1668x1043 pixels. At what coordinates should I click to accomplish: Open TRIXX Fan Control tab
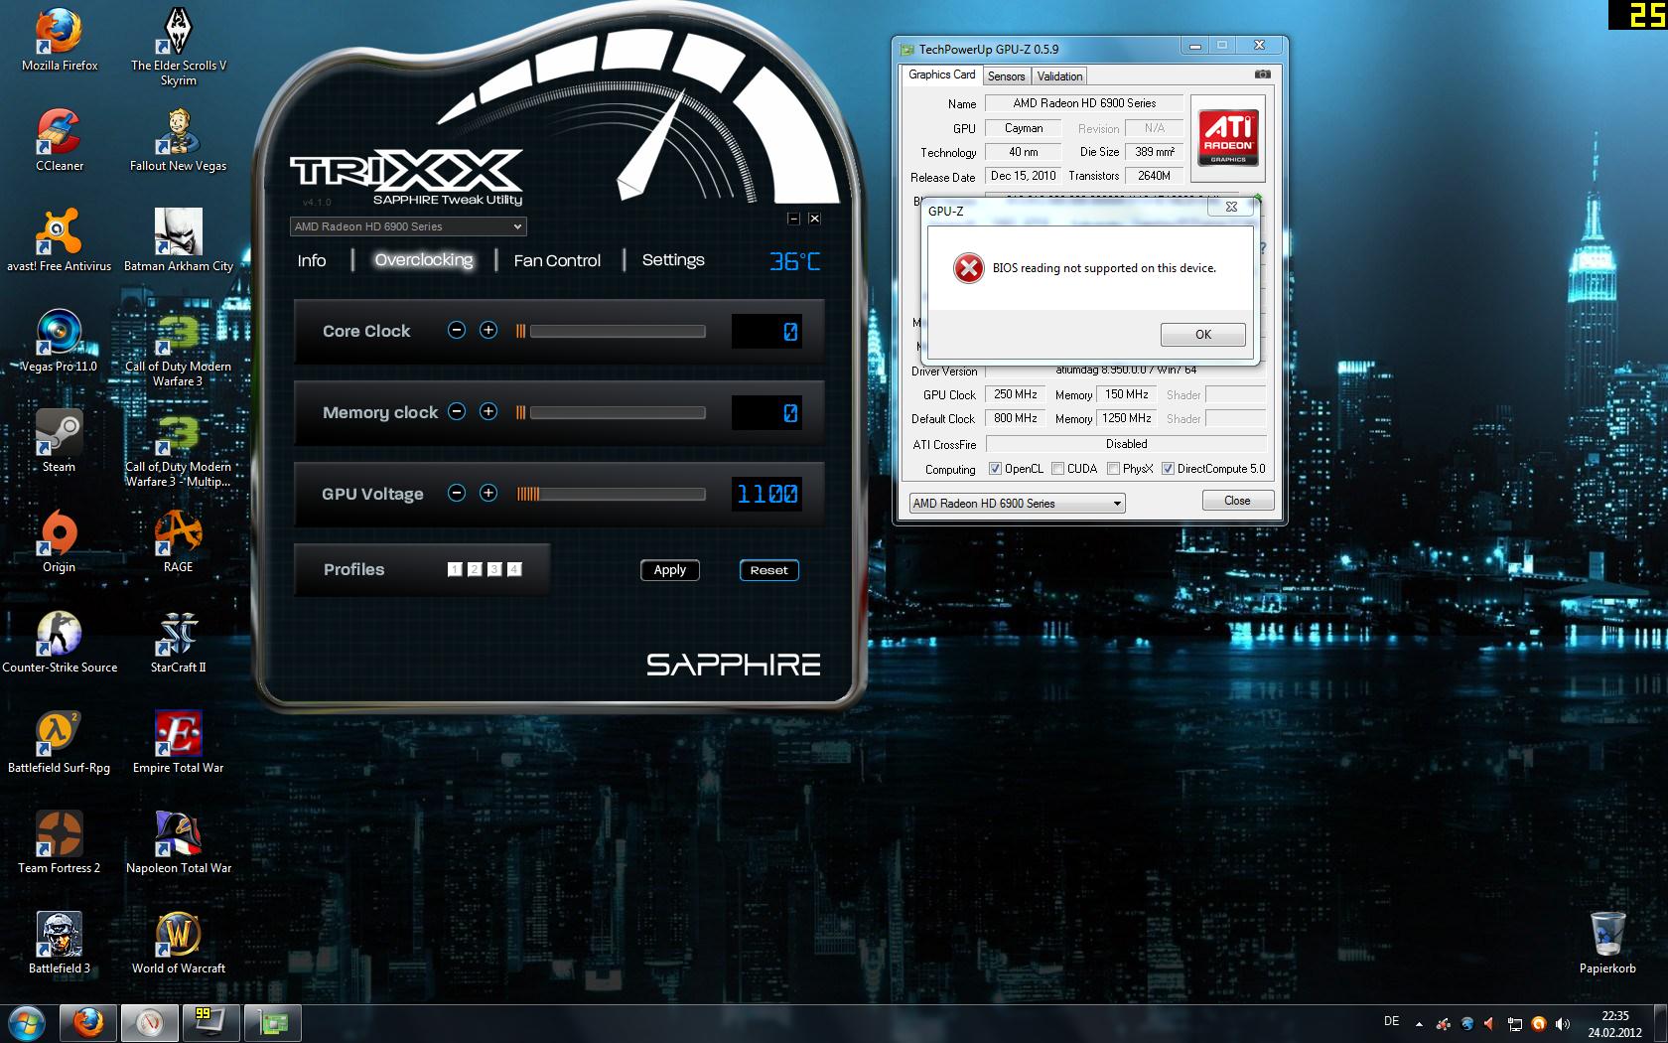[x=557, y=260]
